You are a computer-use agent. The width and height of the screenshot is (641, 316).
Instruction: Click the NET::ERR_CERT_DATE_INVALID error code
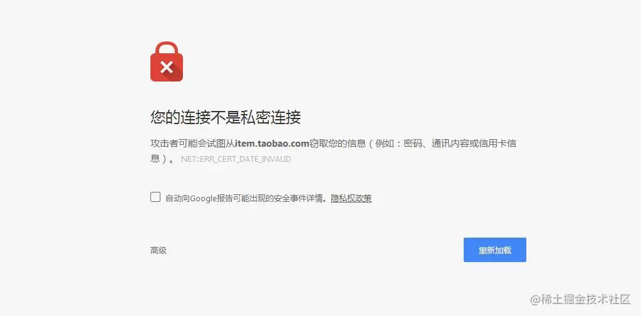point(236,159)
